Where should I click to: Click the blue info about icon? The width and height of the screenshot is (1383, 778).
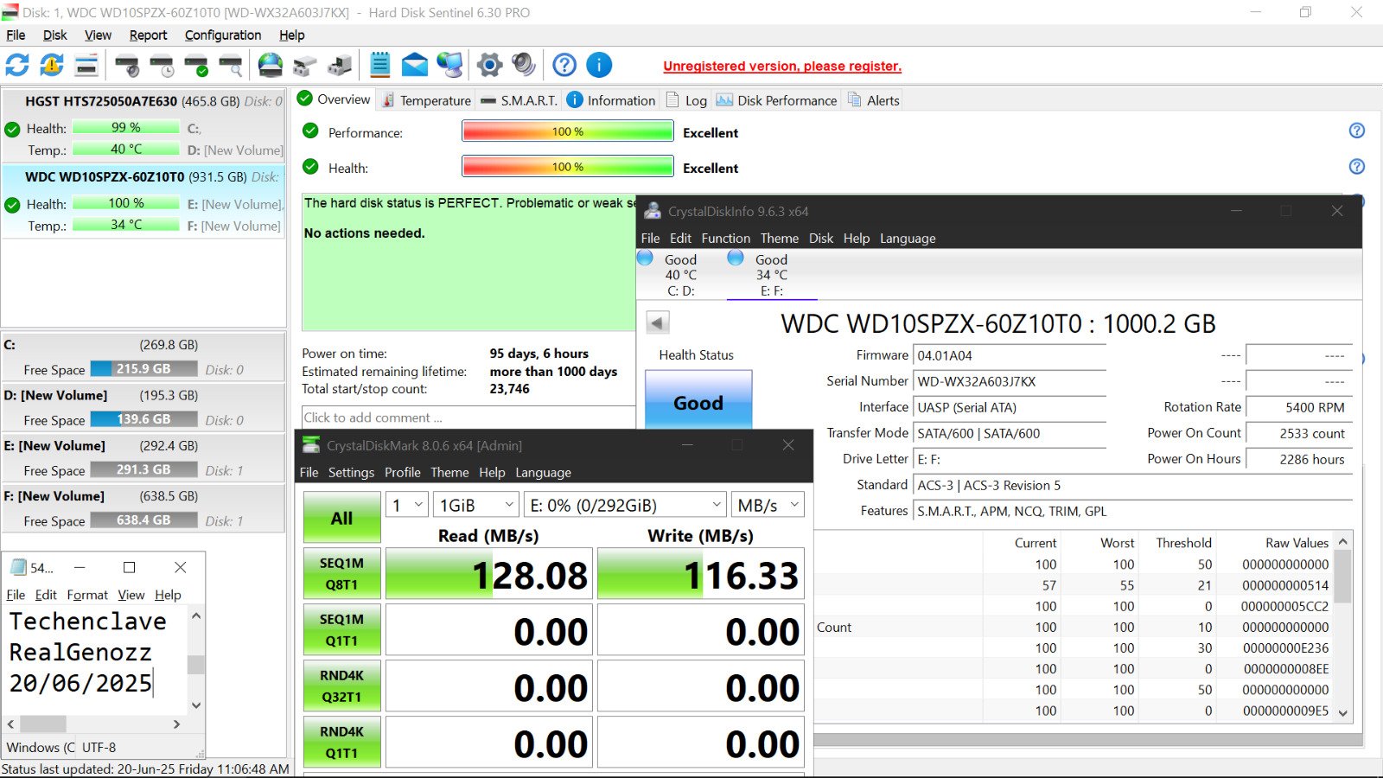pyautogui.click(x=599, y=65)
